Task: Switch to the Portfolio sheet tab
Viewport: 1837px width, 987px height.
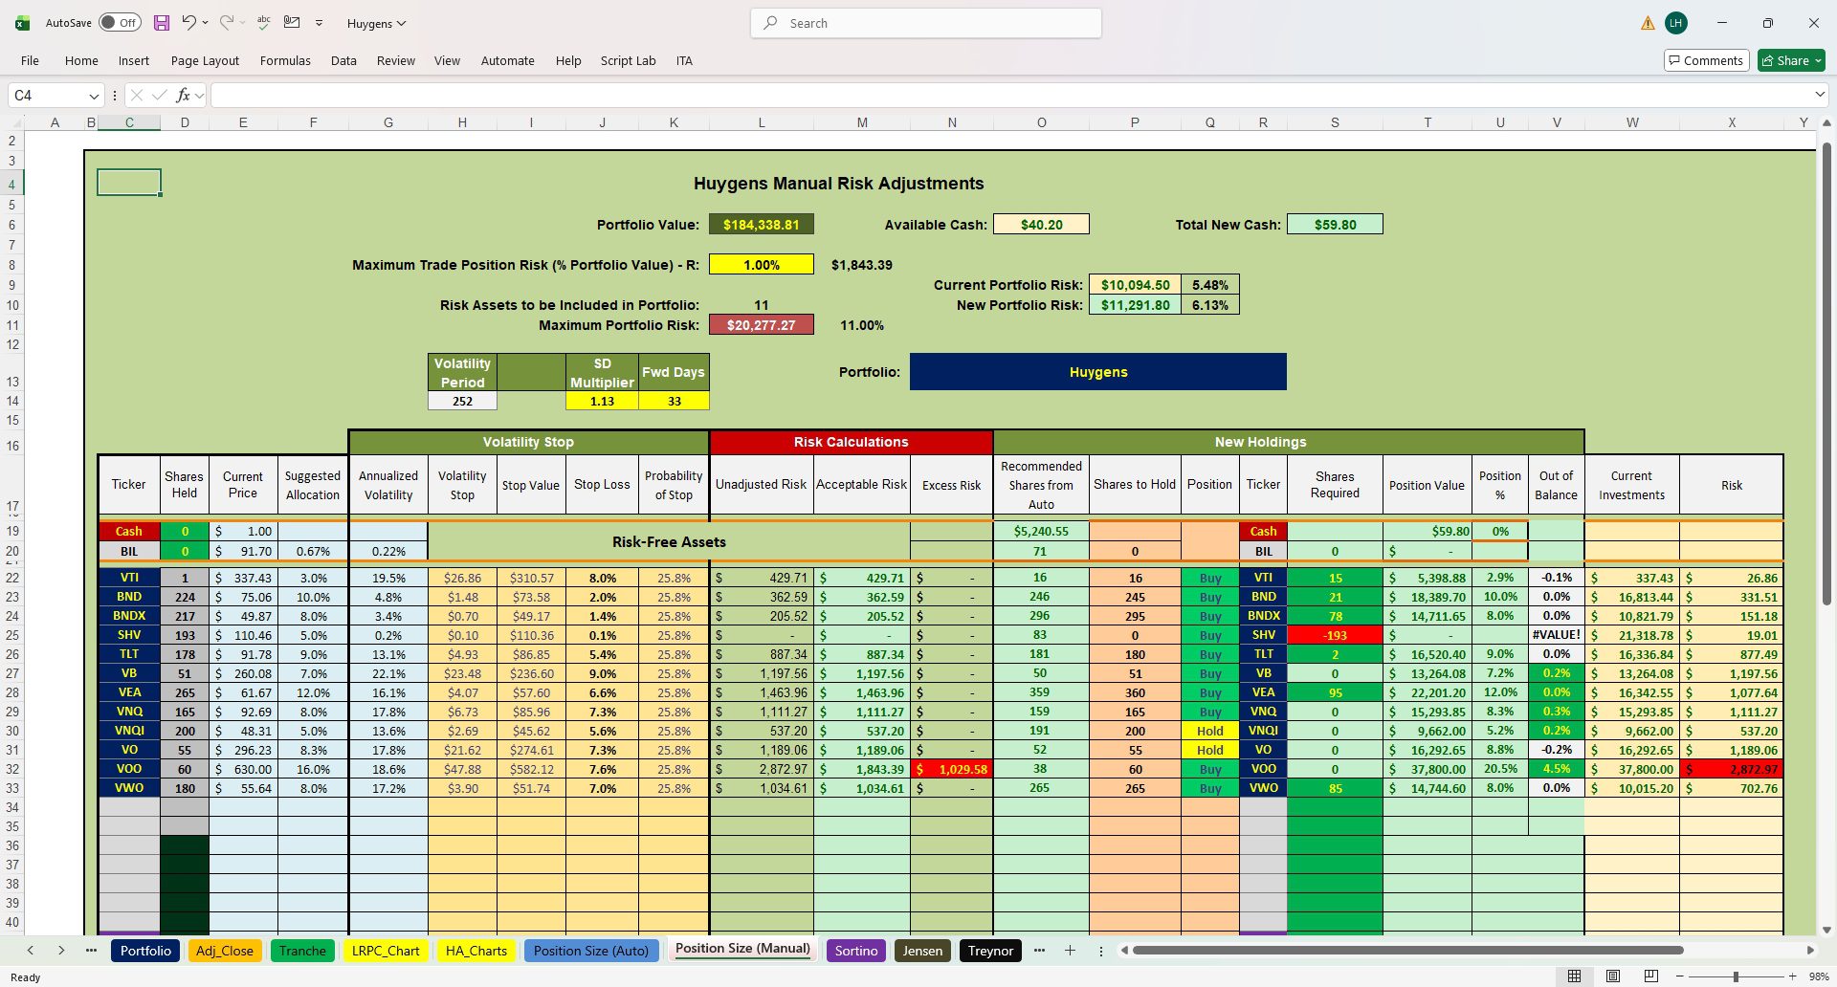Action: pyautogui.click(x=145, y=951)
